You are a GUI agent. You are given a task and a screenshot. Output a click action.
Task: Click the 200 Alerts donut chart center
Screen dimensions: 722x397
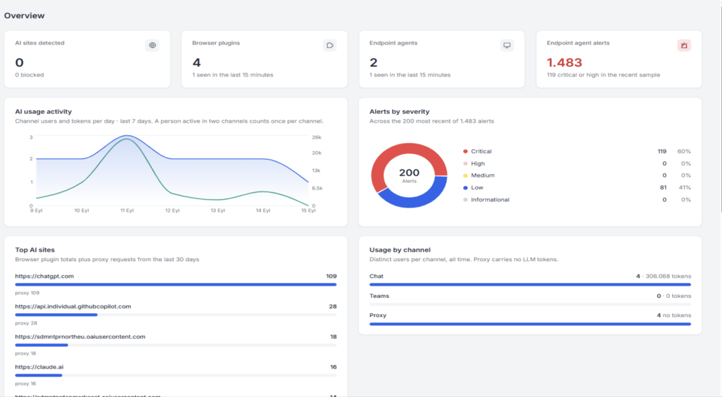tap(409, 175)
